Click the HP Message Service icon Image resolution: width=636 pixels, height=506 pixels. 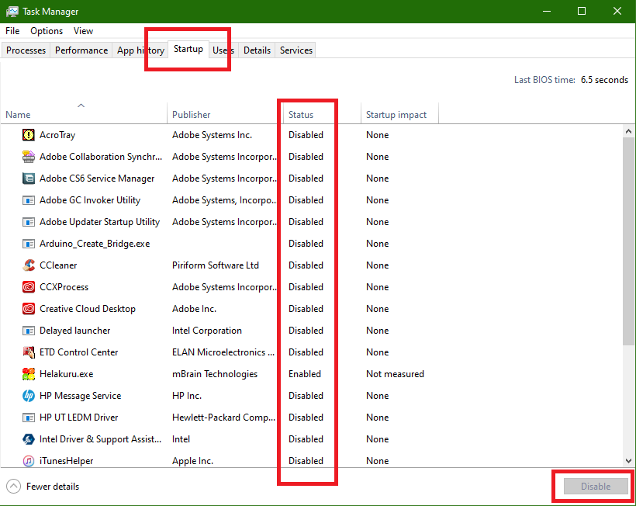[x=29, y=396]
